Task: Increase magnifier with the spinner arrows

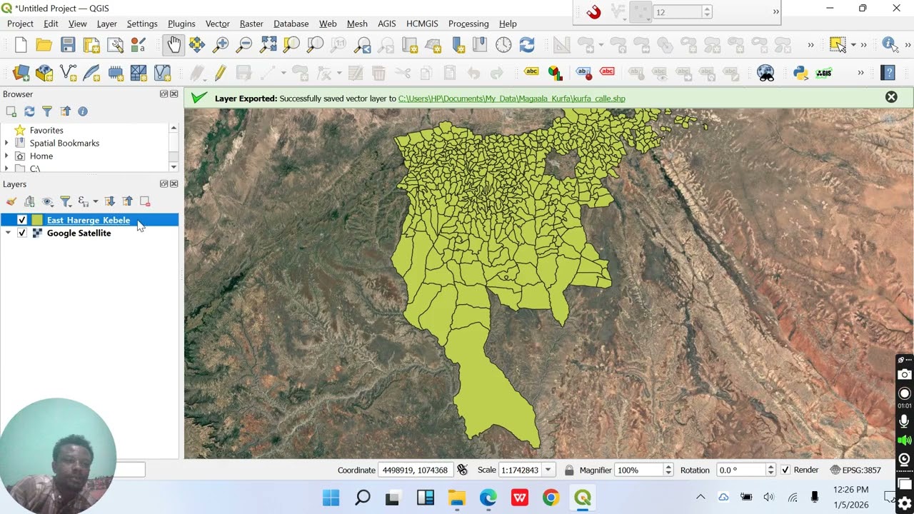Action: [x=668, y=467]
